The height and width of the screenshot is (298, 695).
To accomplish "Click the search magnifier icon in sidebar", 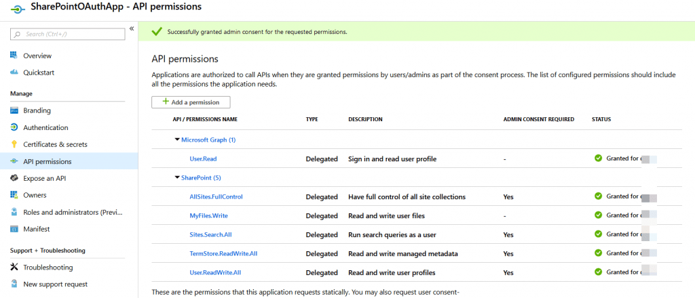I will 18,34.
